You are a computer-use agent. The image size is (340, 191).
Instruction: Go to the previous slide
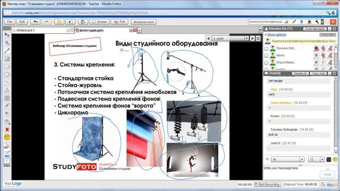pos(208,38)
